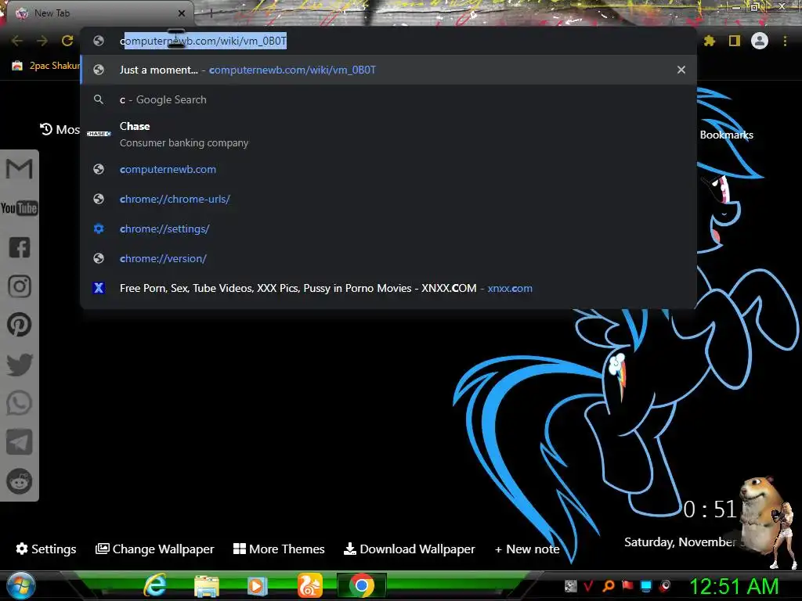Click the network monitor tray icon
This screenshot has width=802, height=601.
point(646,585)
